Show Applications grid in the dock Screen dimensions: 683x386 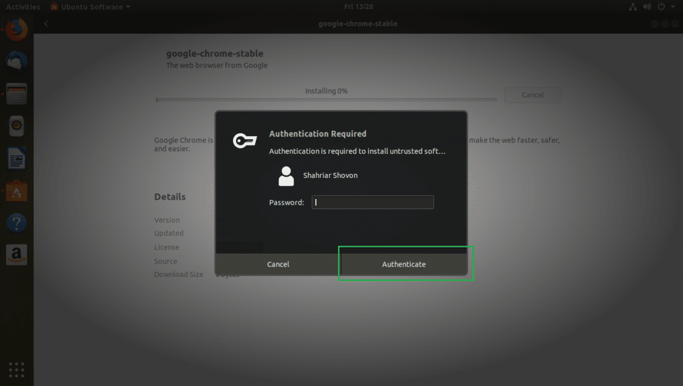pyautogui.click(x=17, y=369)
